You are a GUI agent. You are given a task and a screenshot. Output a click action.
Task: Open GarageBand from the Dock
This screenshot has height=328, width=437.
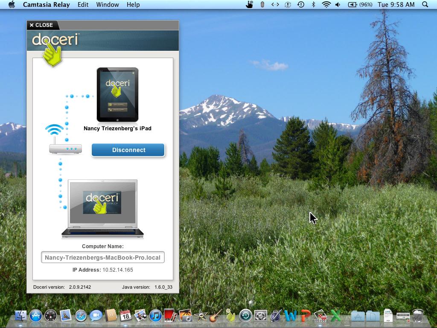[216, 316]
